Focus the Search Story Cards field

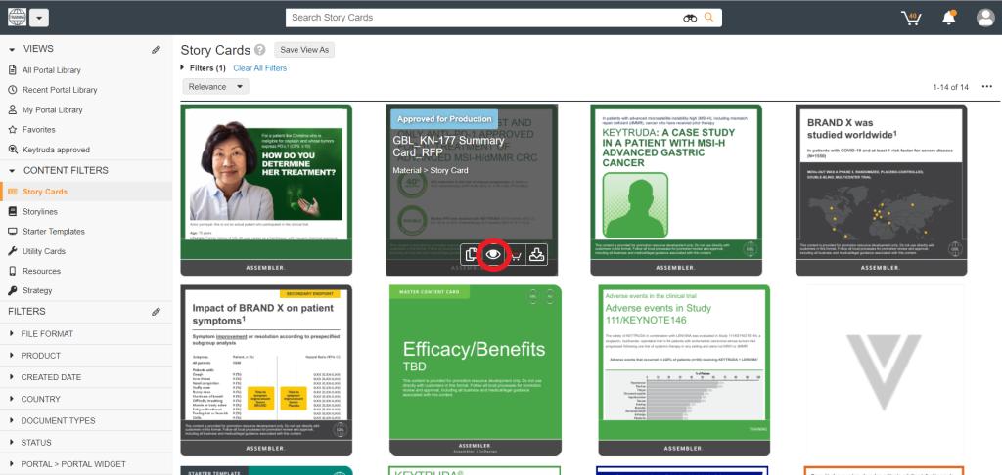[484, 18]
